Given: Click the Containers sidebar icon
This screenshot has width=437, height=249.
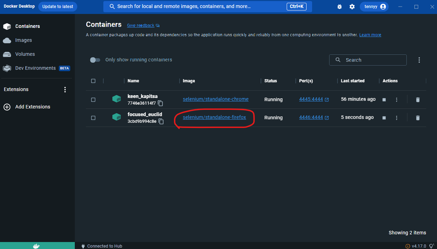Looking at the screenshot, I should pyautogui.click(x=7, y=26).
